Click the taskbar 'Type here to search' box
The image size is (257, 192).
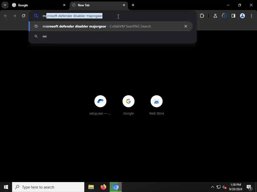[x=48, y=187]
